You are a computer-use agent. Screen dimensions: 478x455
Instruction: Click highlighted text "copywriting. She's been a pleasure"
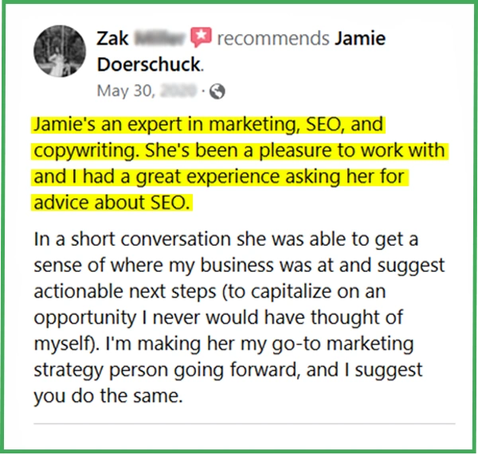[239, 151]
